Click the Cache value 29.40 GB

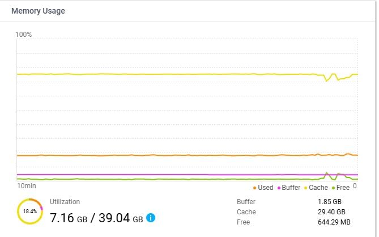point(331,212)
